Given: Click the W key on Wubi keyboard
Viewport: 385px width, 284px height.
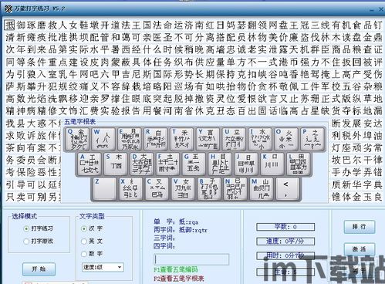Looking at the screenshot, I should point(104,139).
